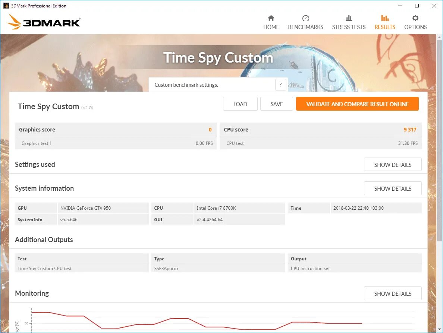Click Validate and Compare Result Online
The width and height of the screenshot is (443, 333).
(357, 104)
